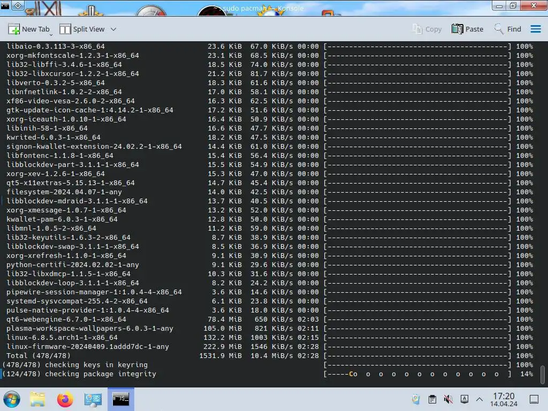The width and height of the screenshot is (548, 411).
Task: Open the keyboard layout tray indicator
Action: point(464,399)
